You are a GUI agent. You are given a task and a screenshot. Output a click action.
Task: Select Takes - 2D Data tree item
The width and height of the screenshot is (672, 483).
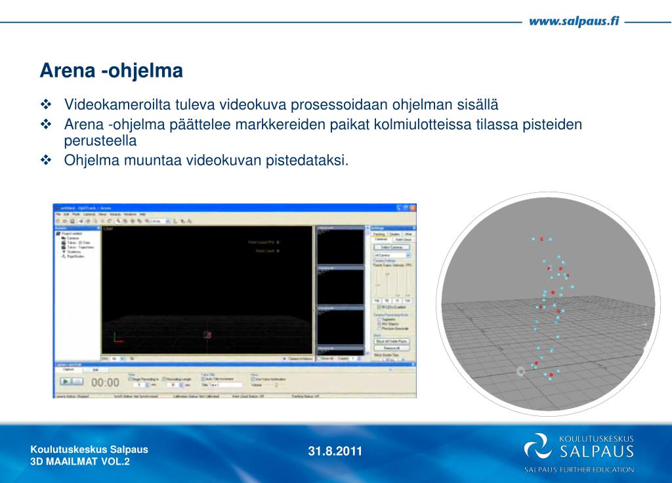coord(76,243)
